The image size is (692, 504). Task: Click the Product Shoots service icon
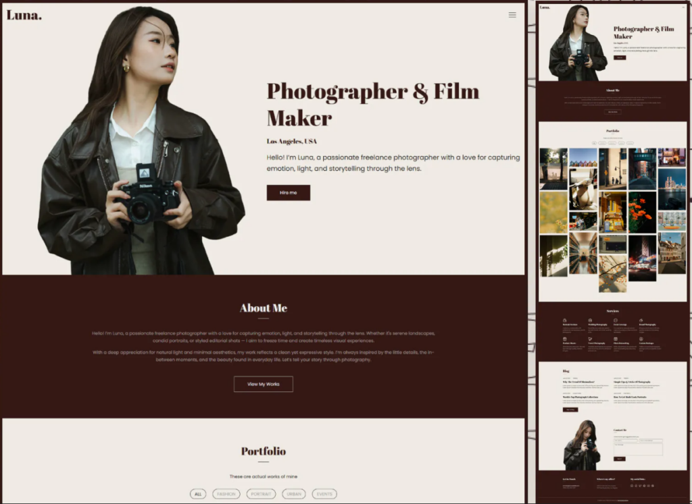565,339
